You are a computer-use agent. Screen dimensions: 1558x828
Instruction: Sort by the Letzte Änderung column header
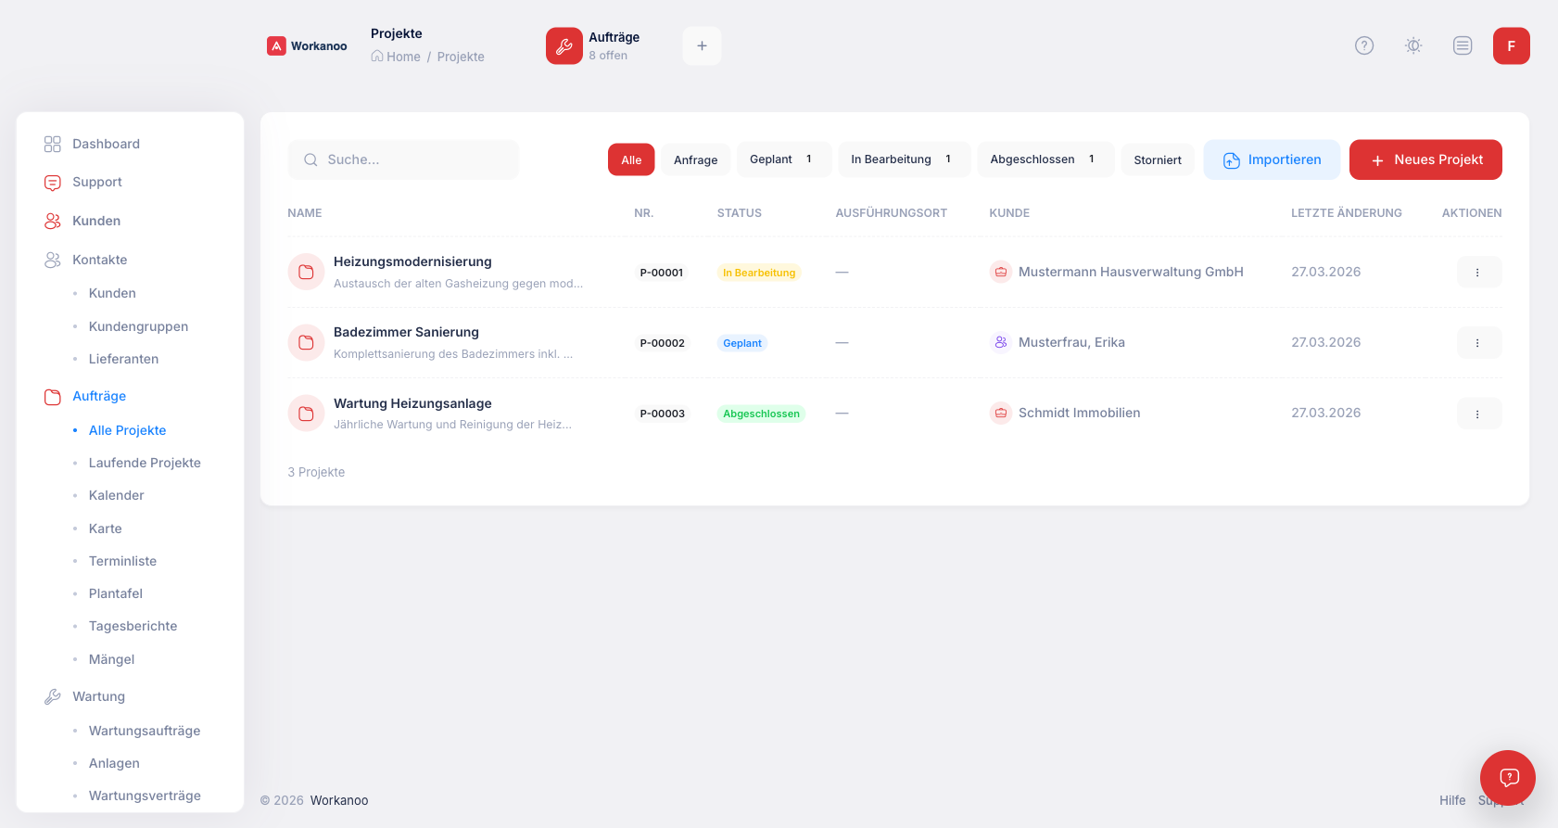[1346, 213]
